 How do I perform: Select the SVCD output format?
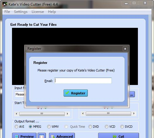coord(126,127)
